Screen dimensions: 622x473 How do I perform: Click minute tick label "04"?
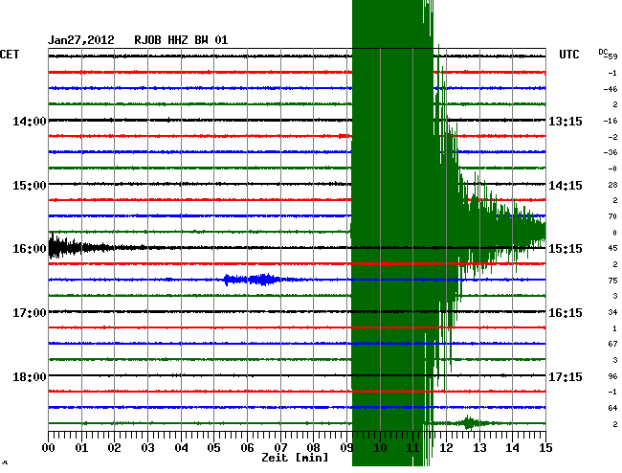[181, 448]
